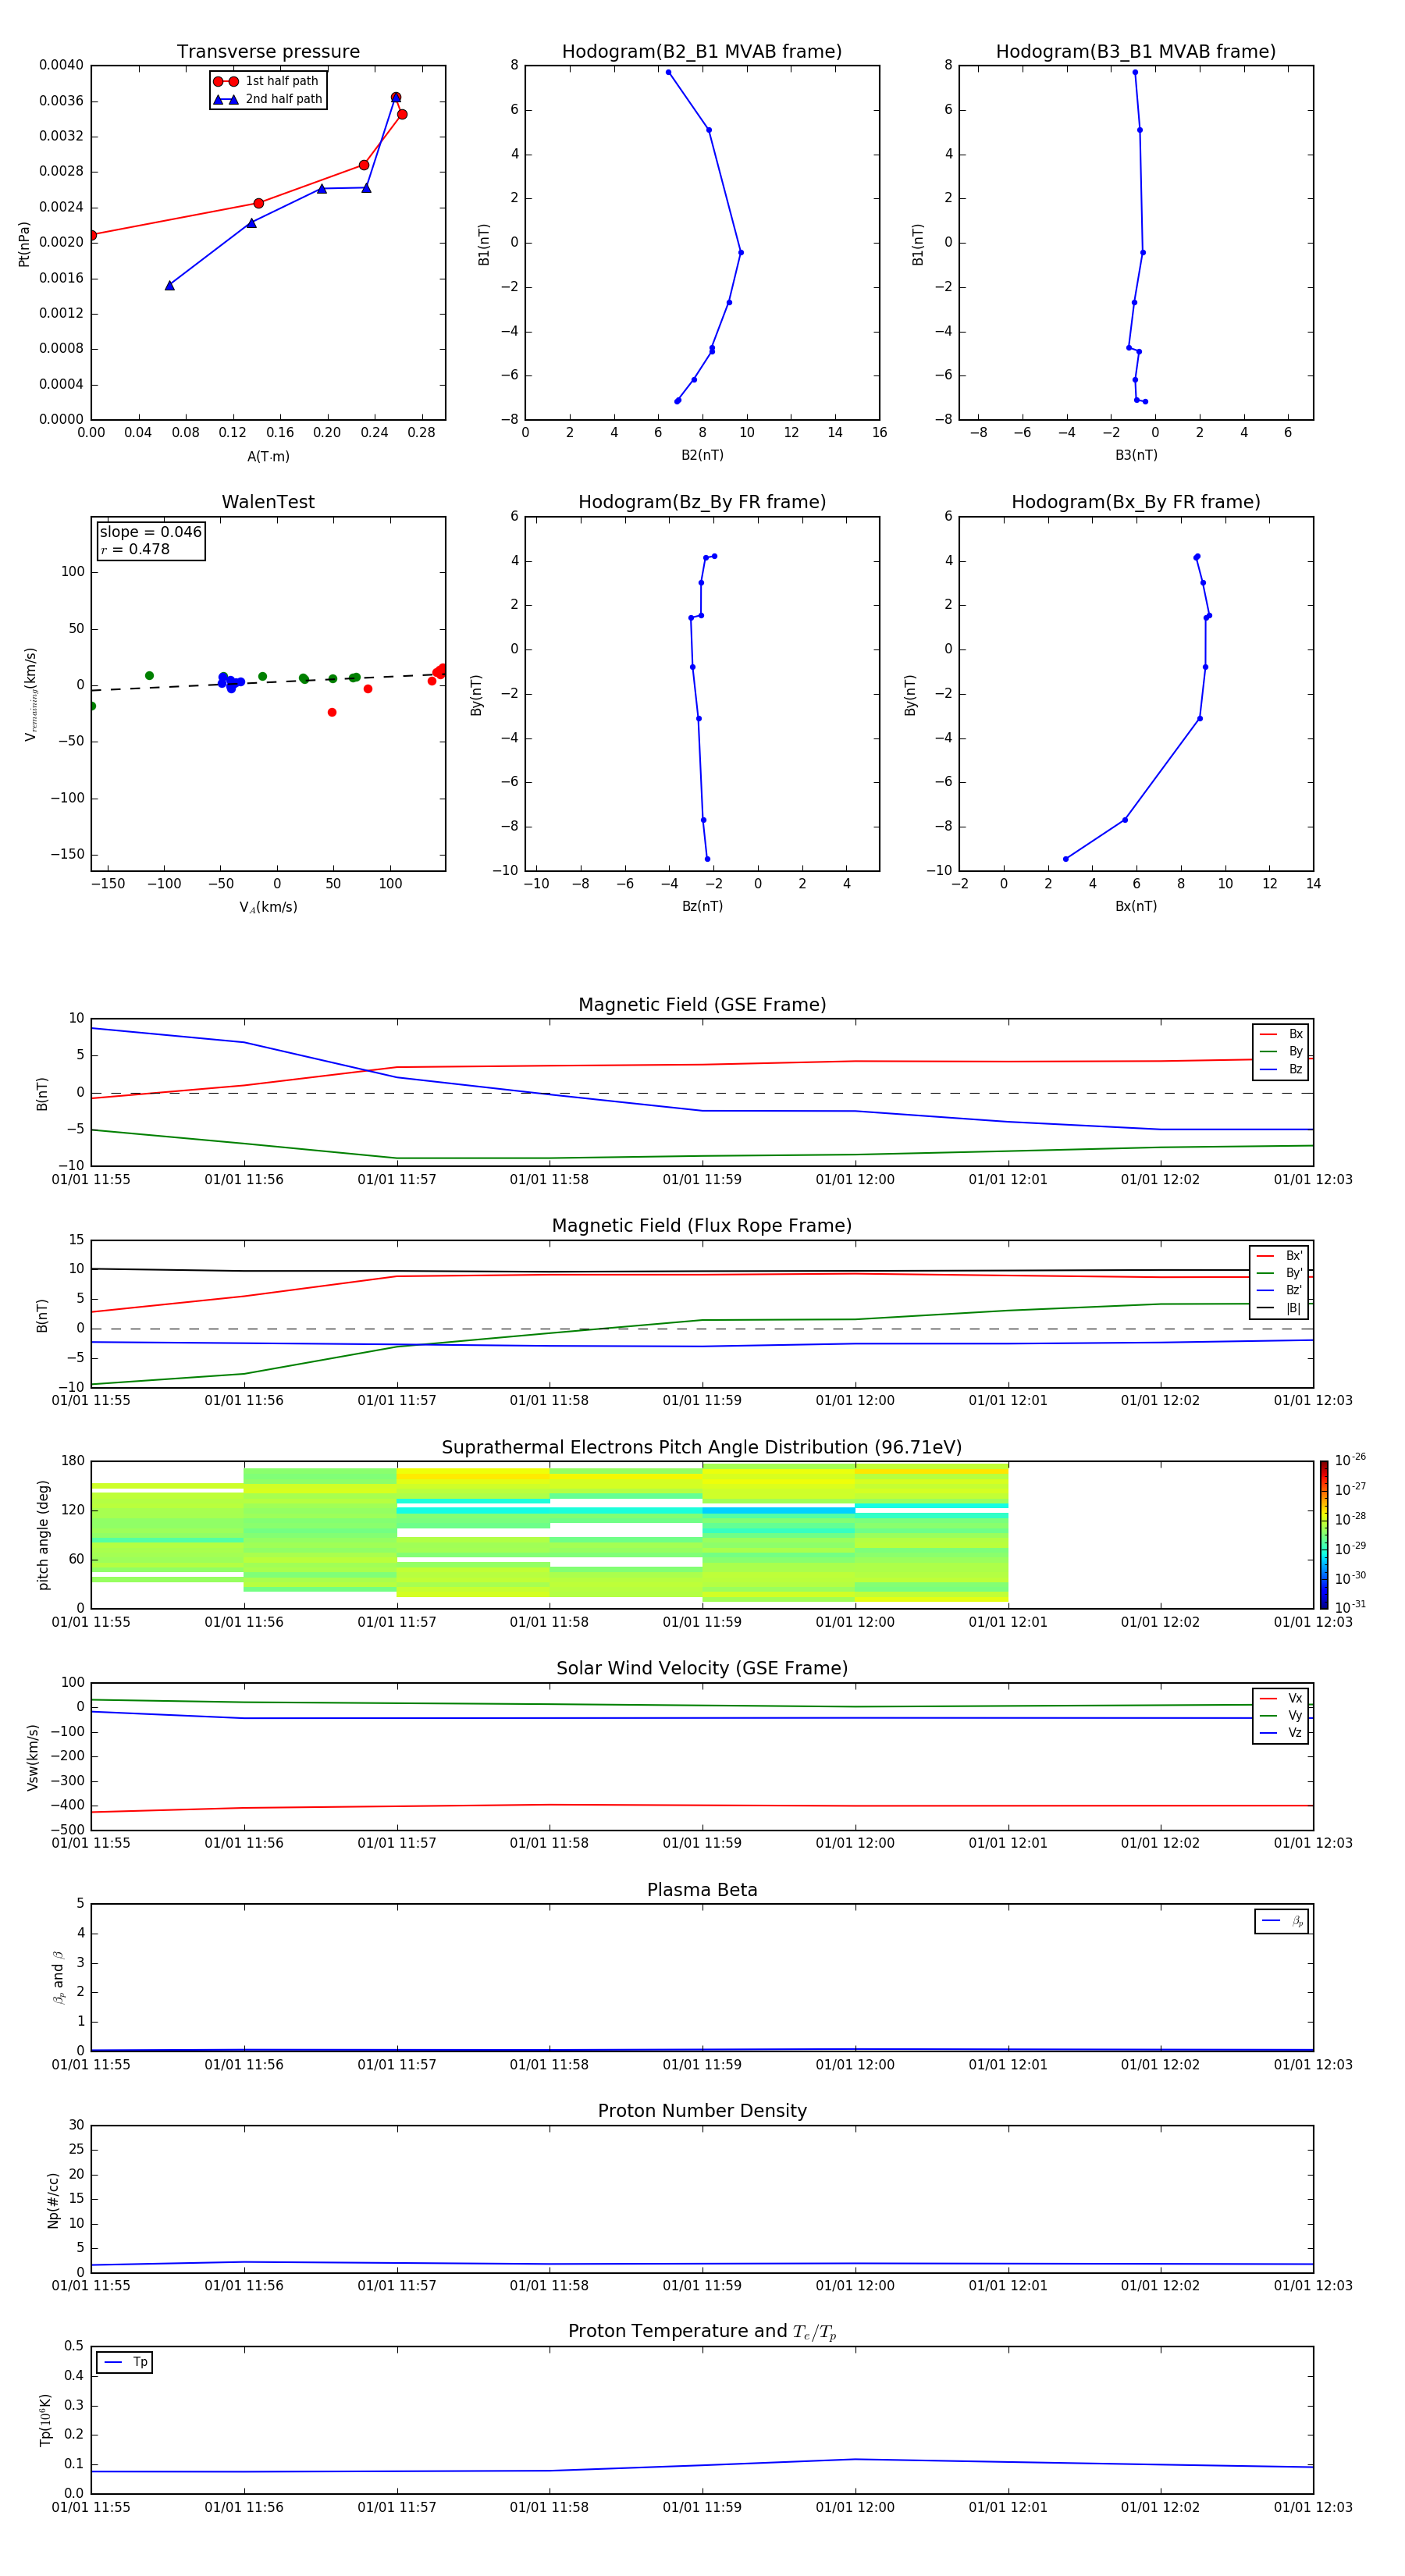
Task: Select the "r = 0.478" annotation
Action: coord(135,549)
